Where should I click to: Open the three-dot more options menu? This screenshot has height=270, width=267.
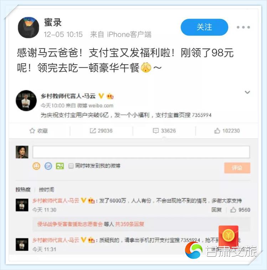pyautogui.click(x=243, y=27)
